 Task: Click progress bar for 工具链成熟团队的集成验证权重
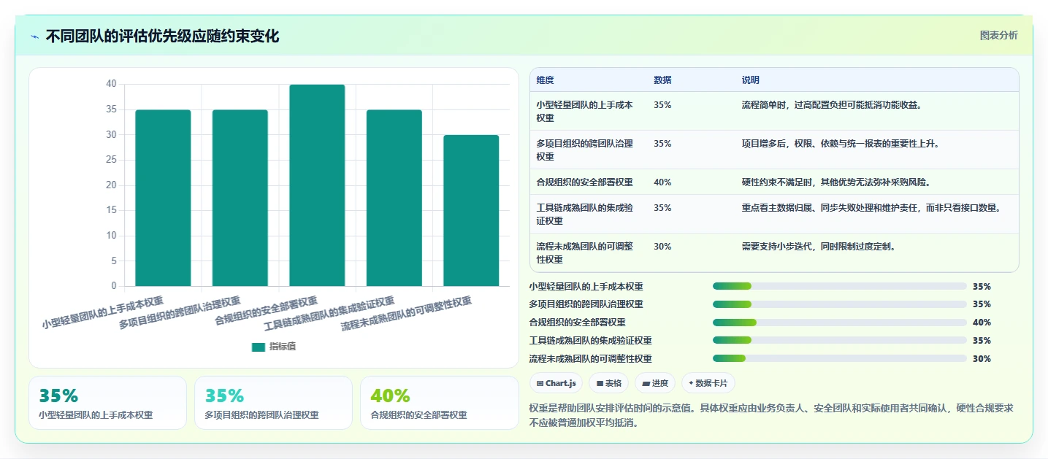[x=840, y=340]
